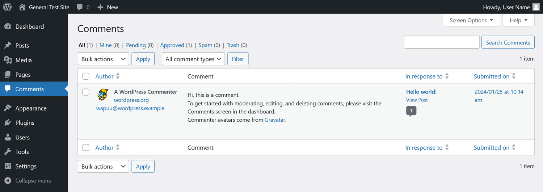Click the user avatar icon

click(536, 7)
